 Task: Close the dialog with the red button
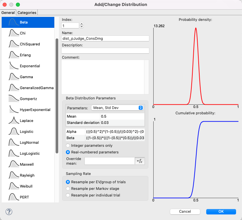(x=5, y=5)
